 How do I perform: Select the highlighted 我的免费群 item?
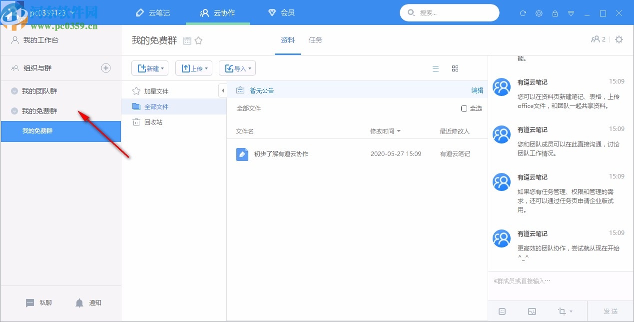[x=60, y=131]
